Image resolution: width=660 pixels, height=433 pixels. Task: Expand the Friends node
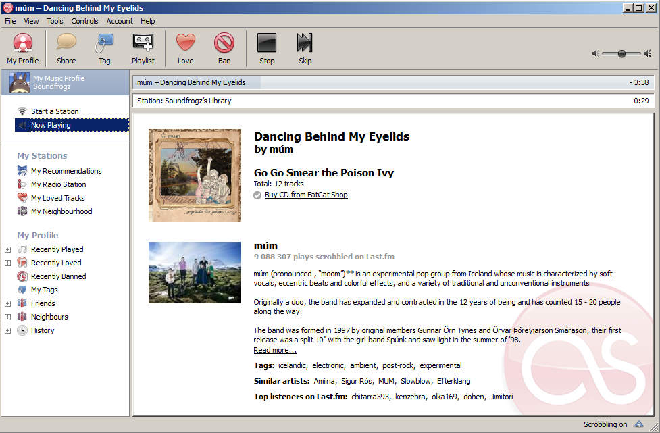click(x=7, y=303)
